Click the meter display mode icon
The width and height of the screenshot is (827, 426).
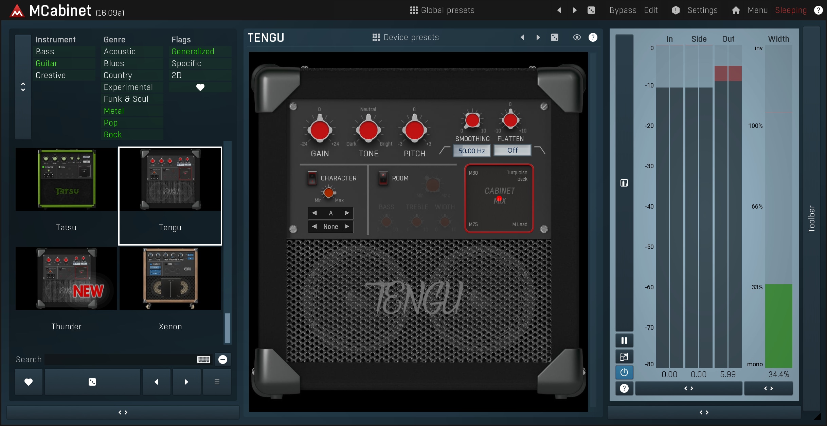(x=624, y=183)
